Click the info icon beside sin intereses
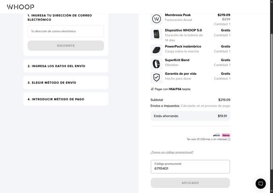The height and width of the screenshot is (193, 273). (229, 139)
